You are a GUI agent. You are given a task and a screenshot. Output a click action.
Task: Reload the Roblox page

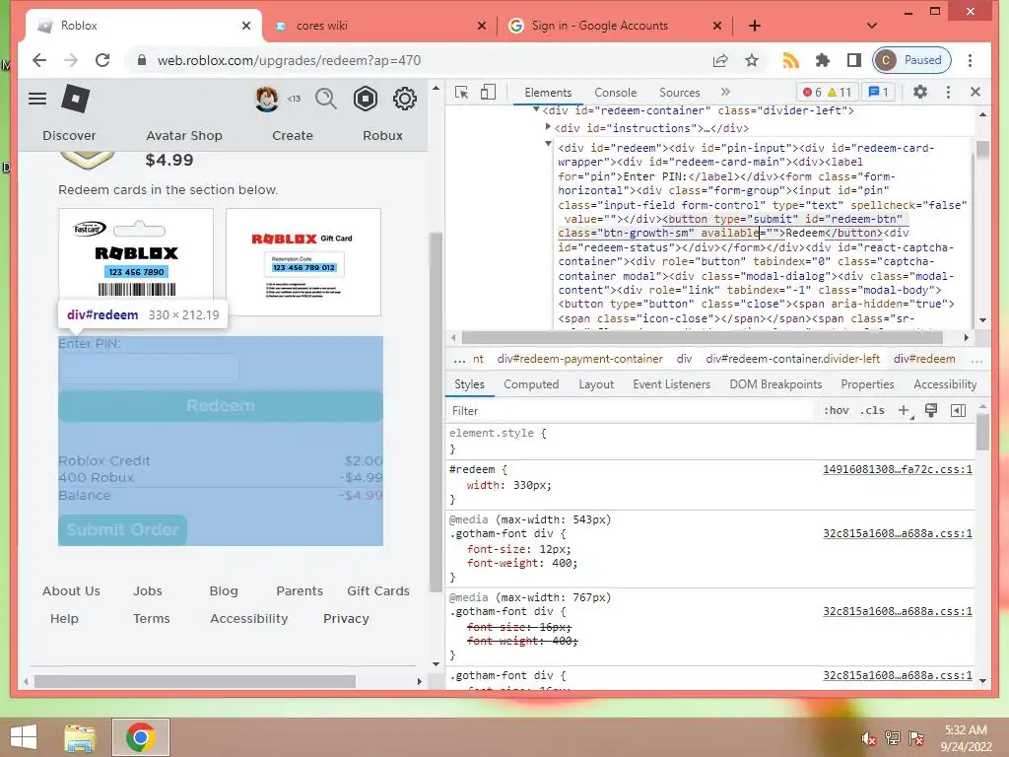pyautogui.click(x=102, y=60)
